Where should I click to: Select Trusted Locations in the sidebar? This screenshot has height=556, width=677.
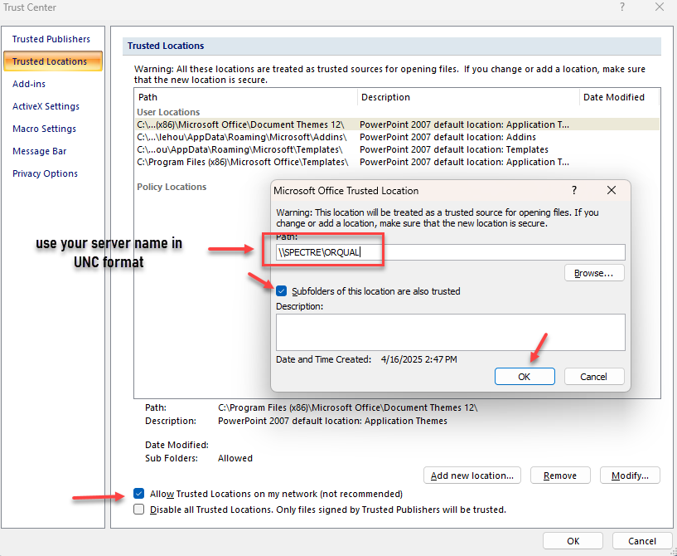pyautogui.click(x=51, y=61)
